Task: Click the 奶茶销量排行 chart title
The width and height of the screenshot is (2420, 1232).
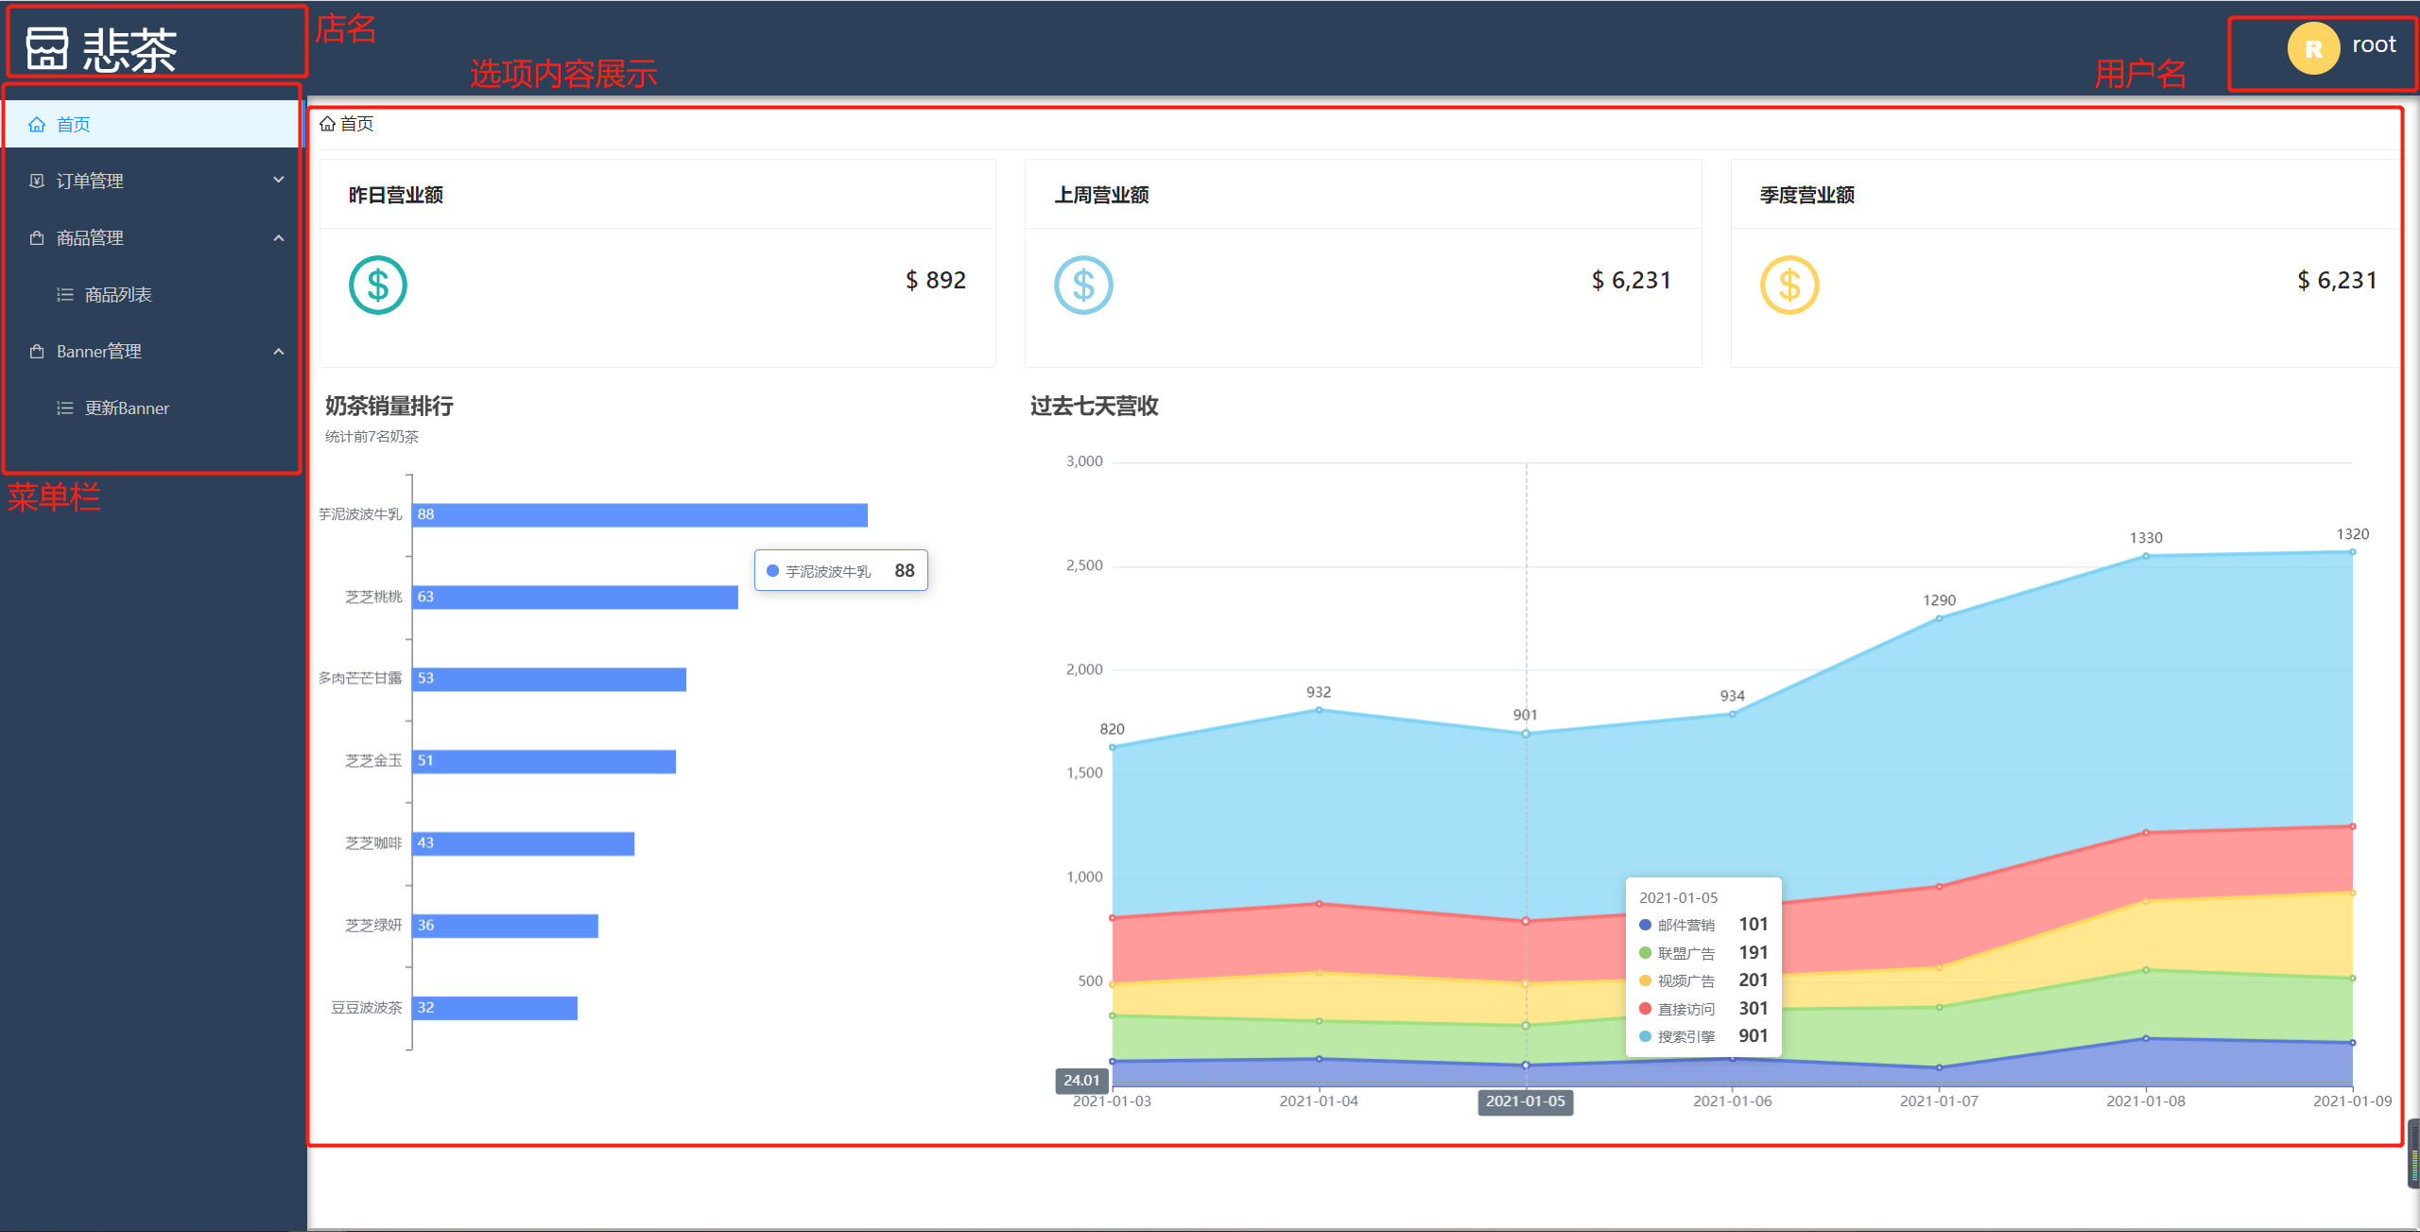Action: 389,407
